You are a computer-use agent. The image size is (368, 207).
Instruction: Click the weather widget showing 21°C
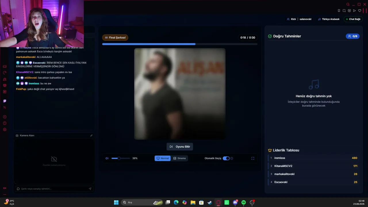[9, 202]
